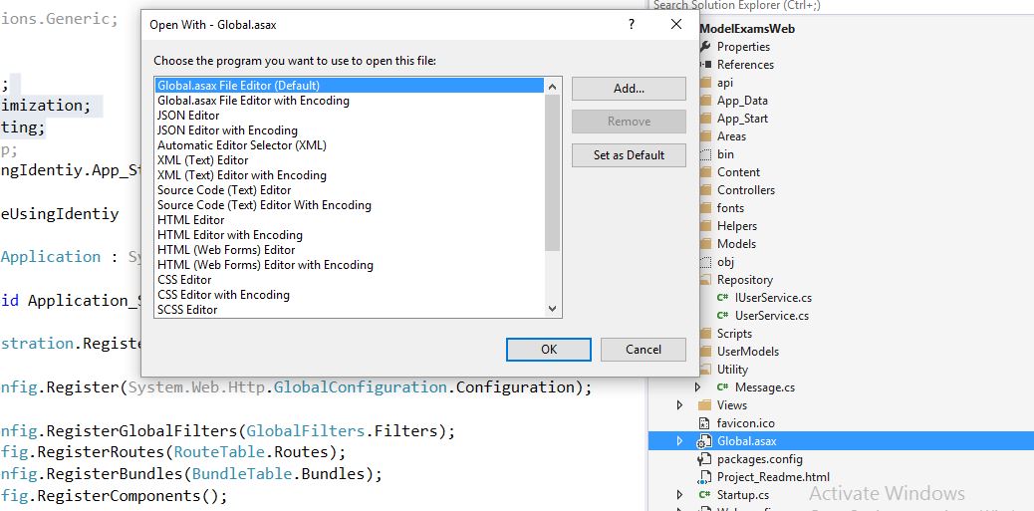Select Source Code (Text) Editor With Encoding
1034x511 pixels.
[x=264, y=205]
